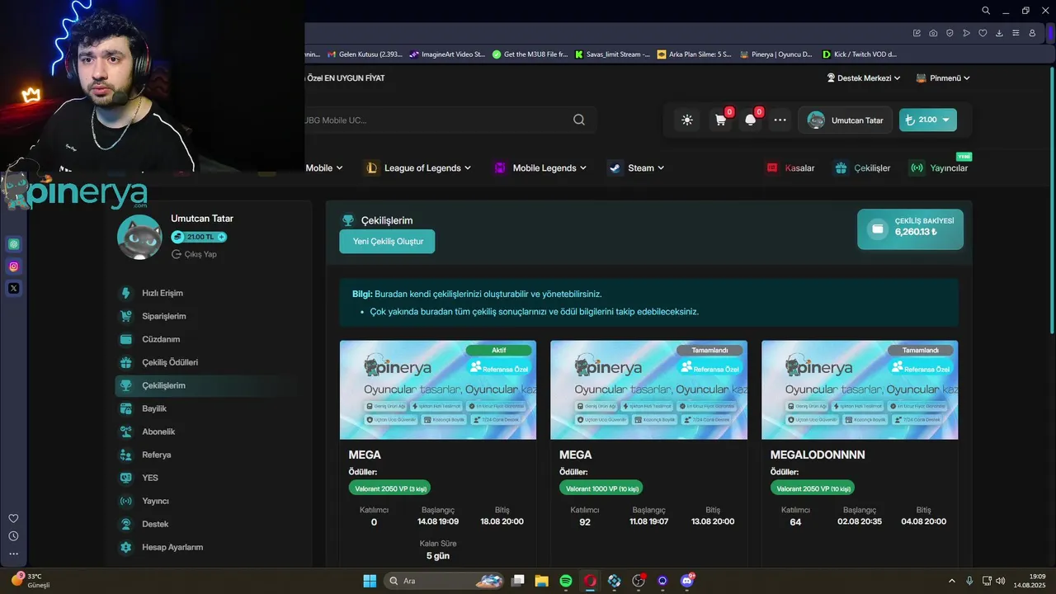The width and height of the screenshot is (1056, 594).
Task: Click Çıkış Yap logout link
Action: (x=194, y=254)
